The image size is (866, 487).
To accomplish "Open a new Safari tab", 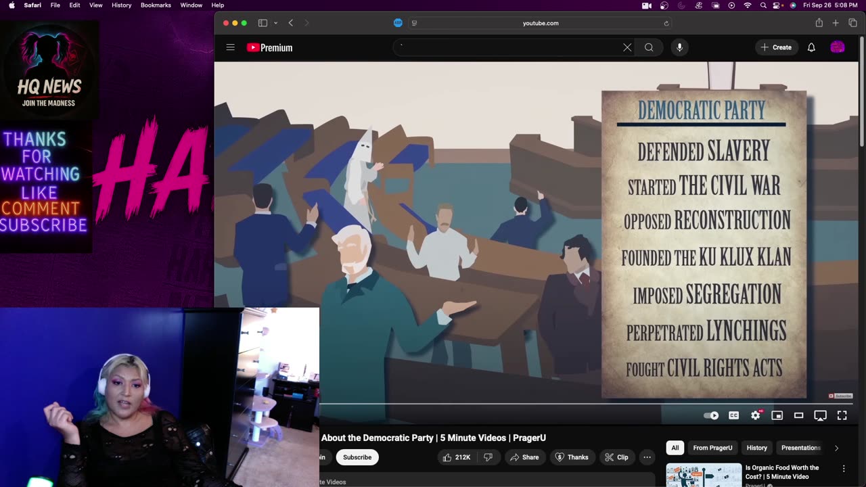I will tap(836, 23).
